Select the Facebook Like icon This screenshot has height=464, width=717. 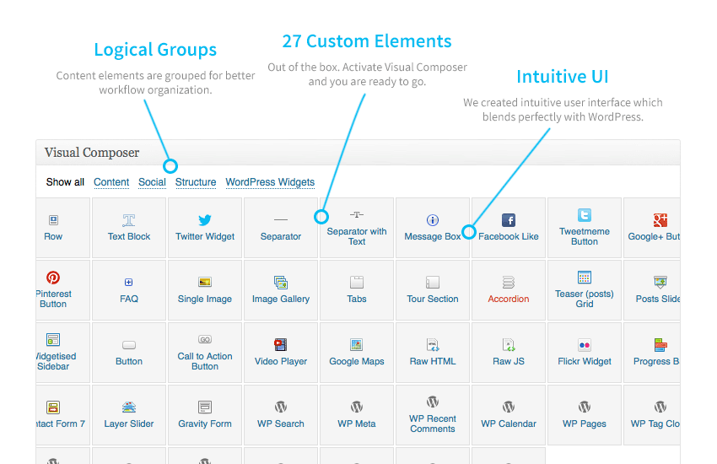click(x=509, y=220)
